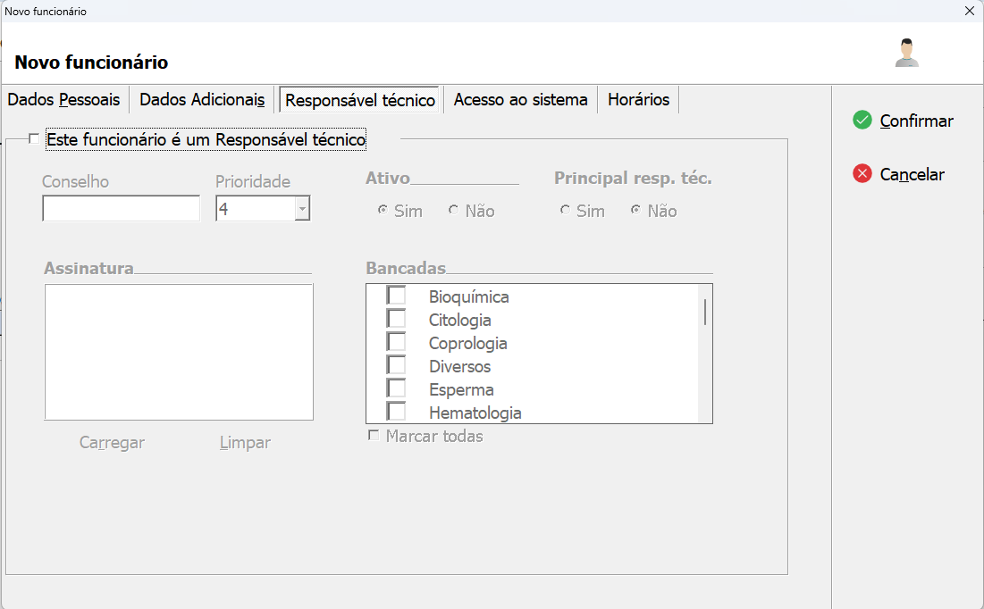Screen dimensions: 984x609
Task: Check the Citologia bancada checkbox
Action: point(396,319)
